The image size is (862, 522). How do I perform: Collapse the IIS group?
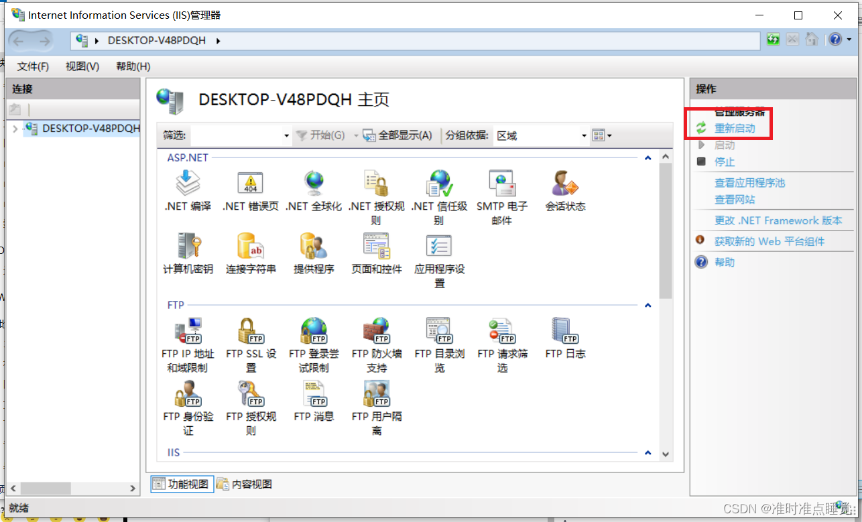coord(648,453)
